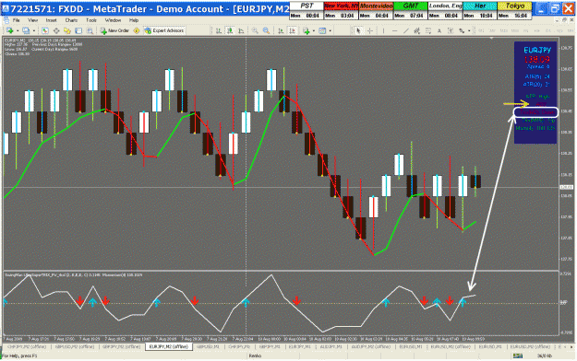
Task: Switch to CHFJPY,M2 (offline) tab
Action: point(27,346)
